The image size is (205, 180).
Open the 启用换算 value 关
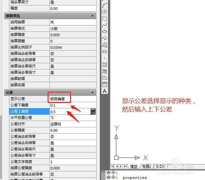click(73, 22)
